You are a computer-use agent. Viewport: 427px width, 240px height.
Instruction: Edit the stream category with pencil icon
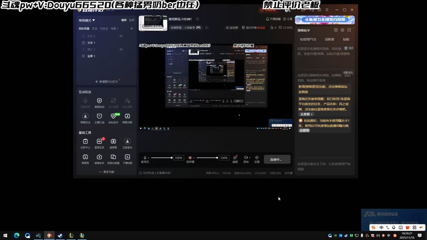(207, 28)
